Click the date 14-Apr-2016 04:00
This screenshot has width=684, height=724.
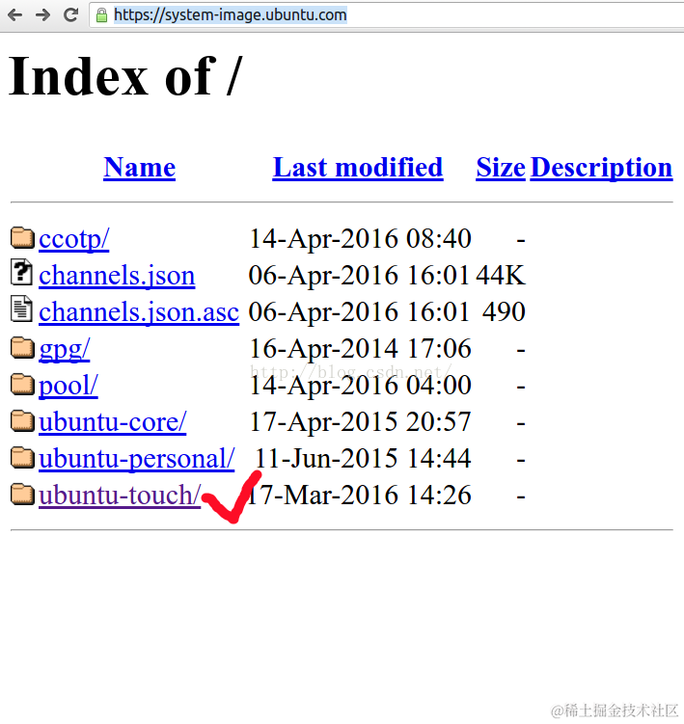click(x=361, y=386)
